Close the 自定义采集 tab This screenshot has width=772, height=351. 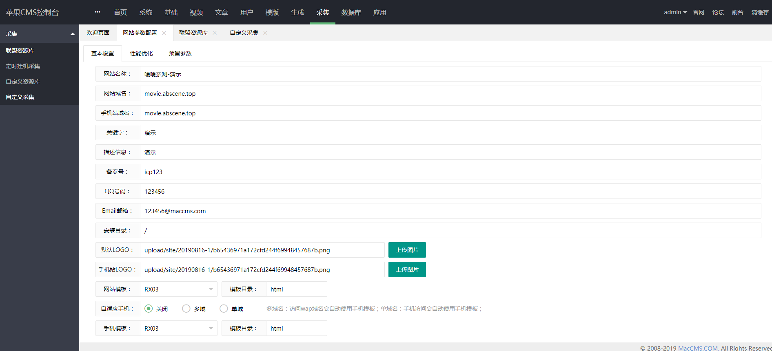tap(265, 33)
